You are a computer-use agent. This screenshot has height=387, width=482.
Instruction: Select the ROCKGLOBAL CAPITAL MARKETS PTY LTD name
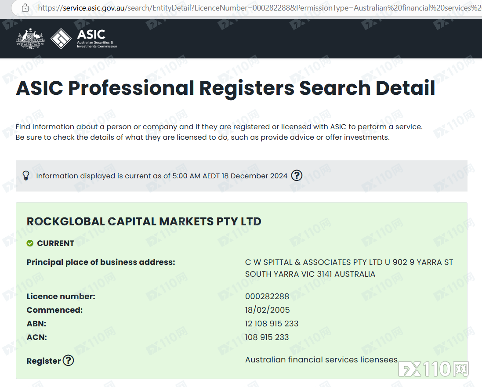pyautogui.click(x=144, y=221)
